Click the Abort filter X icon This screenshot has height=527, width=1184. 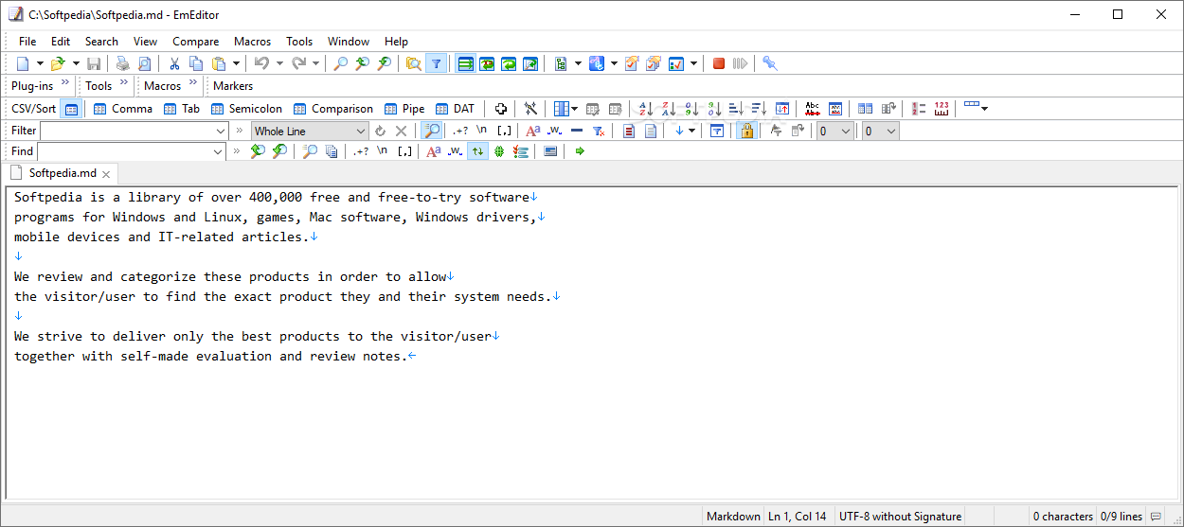tap(401, 132)
